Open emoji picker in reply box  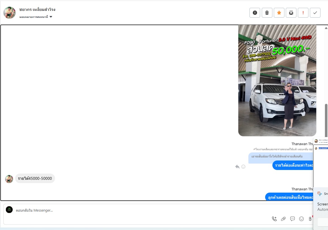301,219
